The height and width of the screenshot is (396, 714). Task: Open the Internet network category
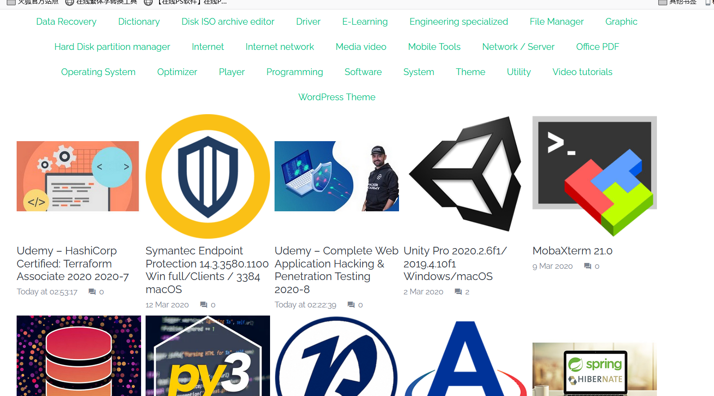click(x=279, y=47)
